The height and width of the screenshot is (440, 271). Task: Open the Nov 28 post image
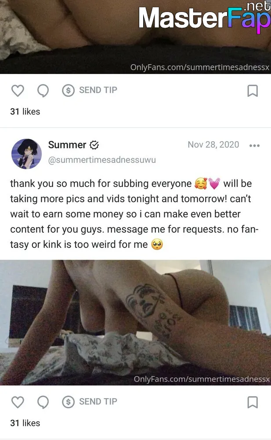point(135,323)
